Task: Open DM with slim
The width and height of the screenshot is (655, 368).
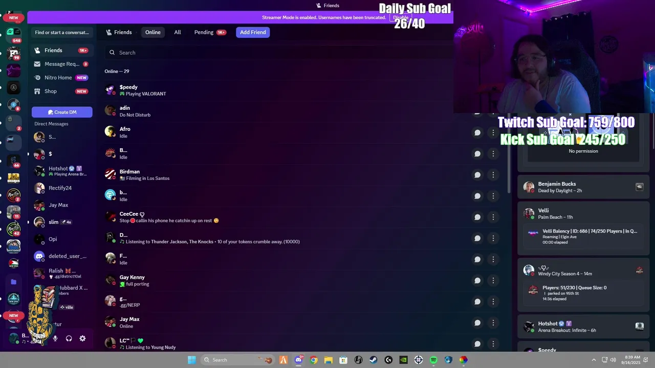Action: pos(62,222)
